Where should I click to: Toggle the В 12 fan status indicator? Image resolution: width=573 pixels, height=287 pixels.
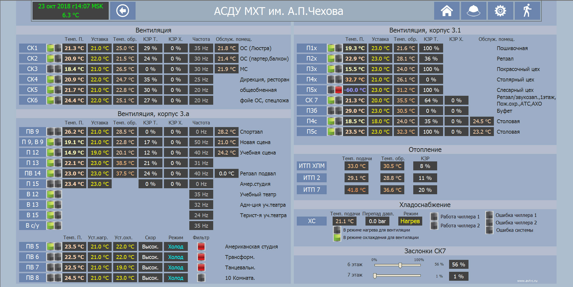[50, 194]
